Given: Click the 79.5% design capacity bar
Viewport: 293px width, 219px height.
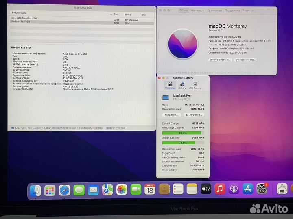Looking at the screenshot, I should [183, 143].
